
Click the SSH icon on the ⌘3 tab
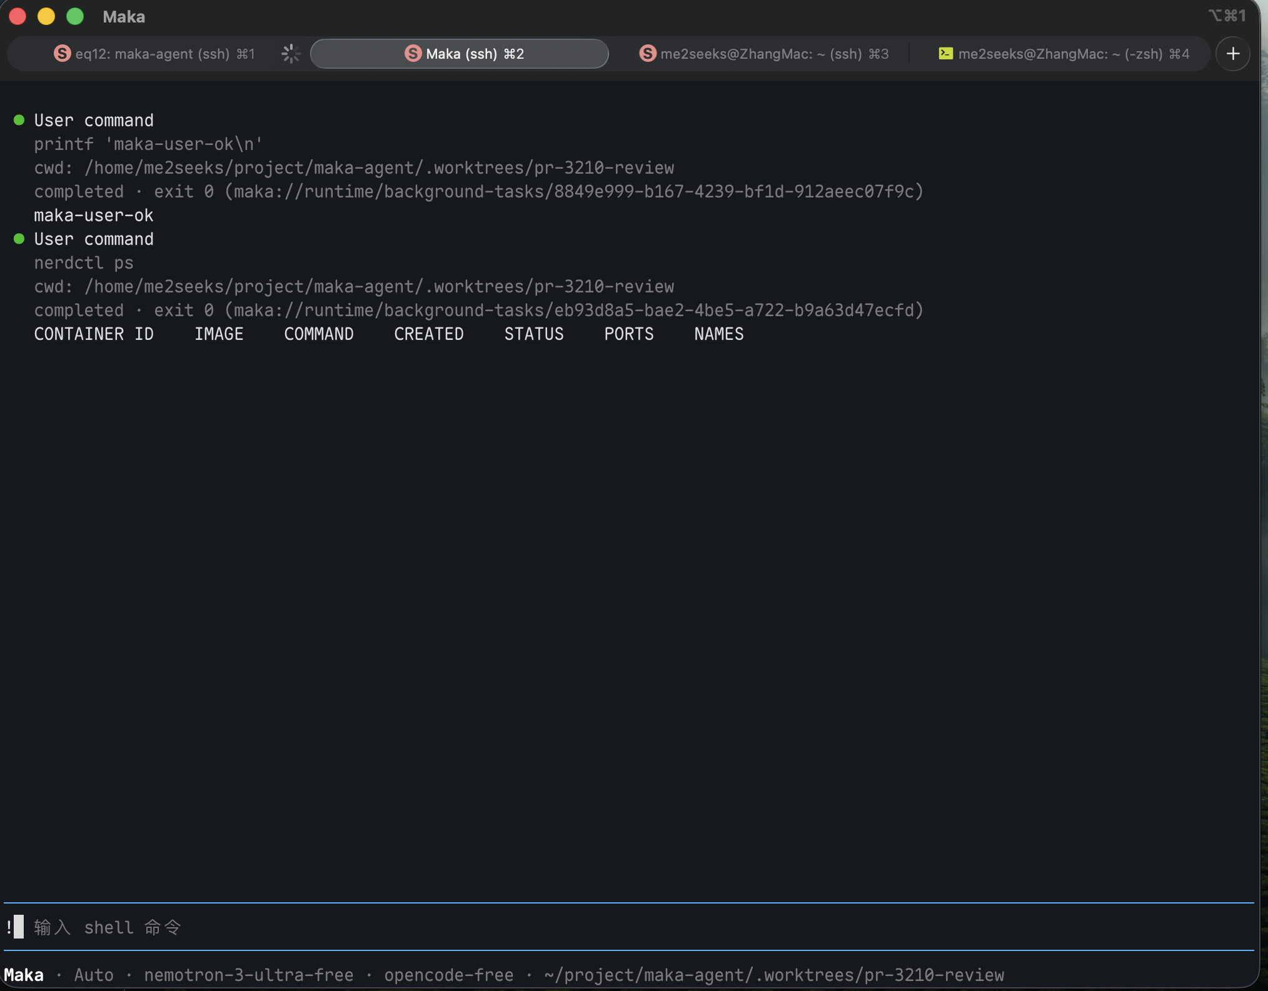(x=648, y=54)
